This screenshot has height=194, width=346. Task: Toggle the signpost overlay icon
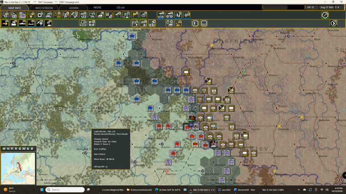[117, 15]
